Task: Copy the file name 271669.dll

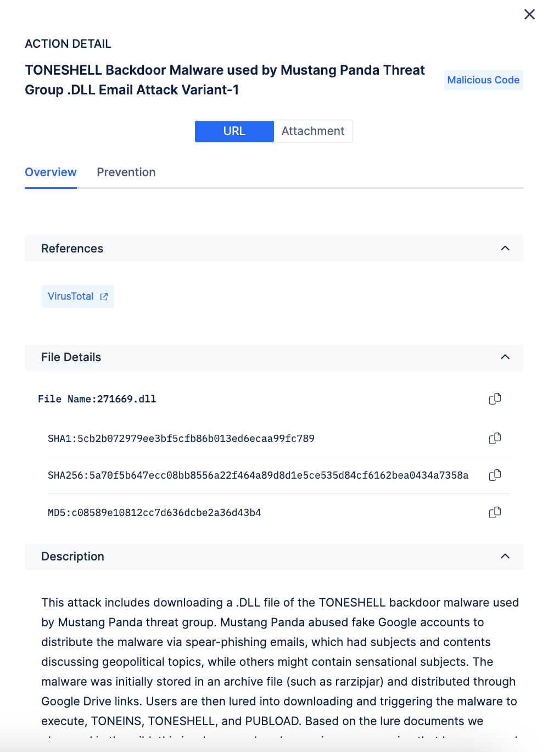Action: (x=495, y=399)
